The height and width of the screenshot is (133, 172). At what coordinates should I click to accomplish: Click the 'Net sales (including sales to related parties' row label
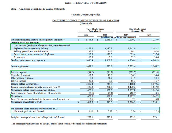(38, 40)
